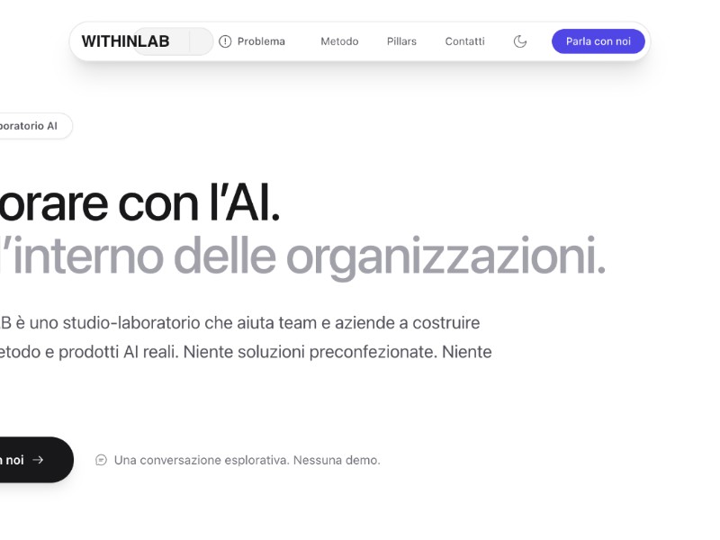
Task: Click the chat bubble icon near conversazione text
Action: pos(102,460)
